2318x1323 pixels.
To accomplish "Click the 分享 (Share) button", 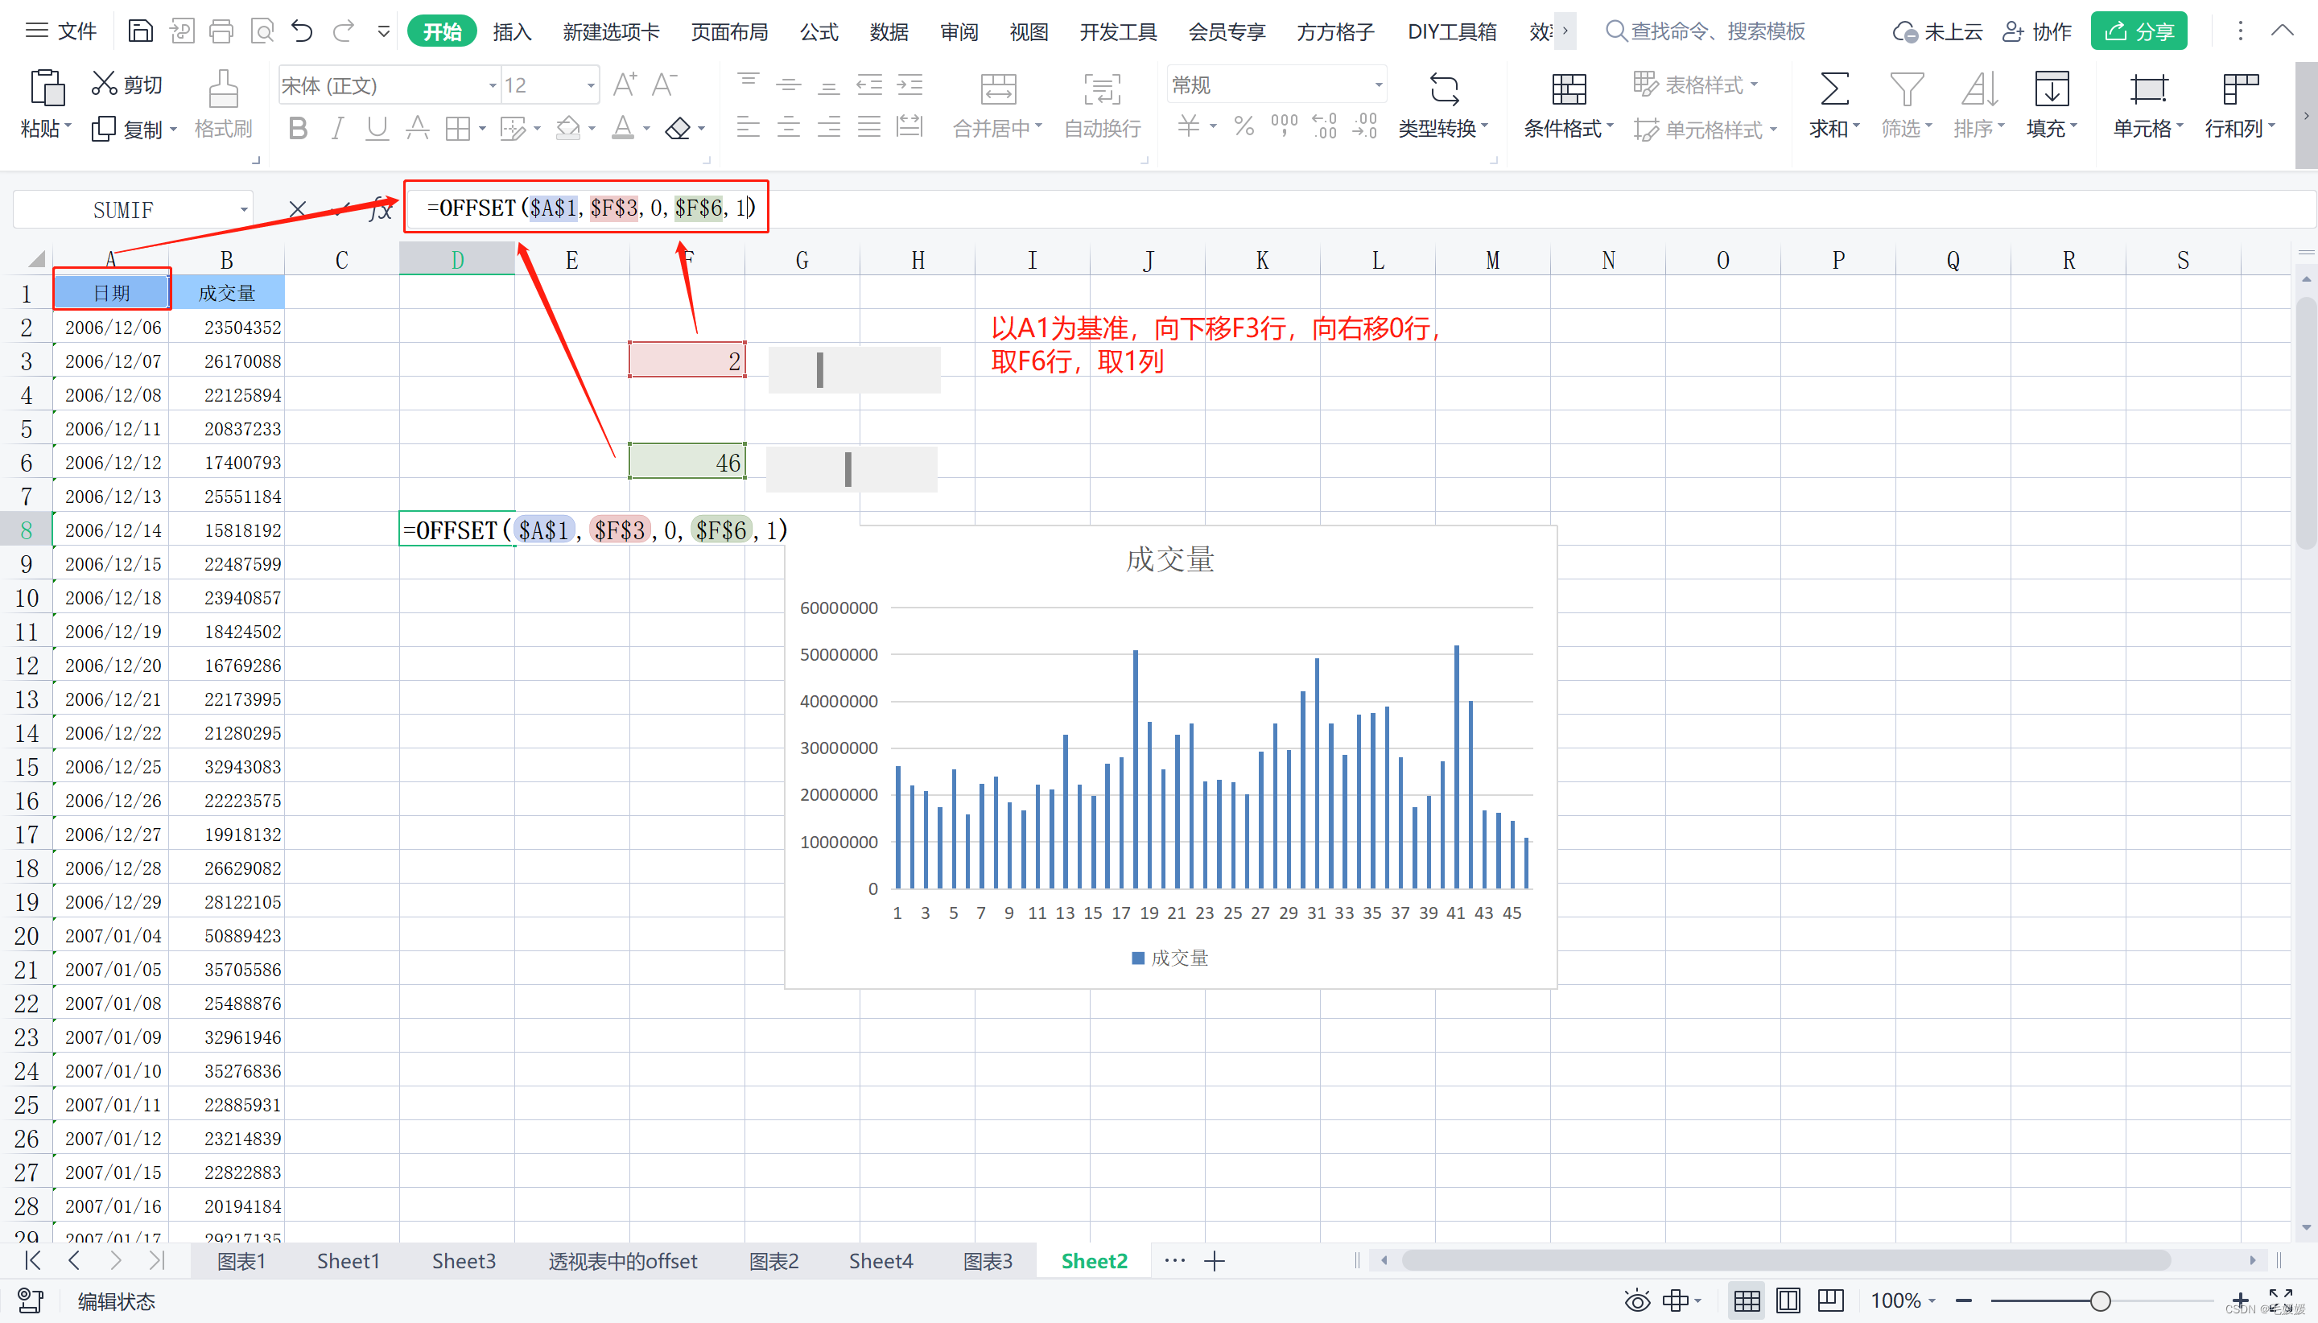I will click(2138, 31).
